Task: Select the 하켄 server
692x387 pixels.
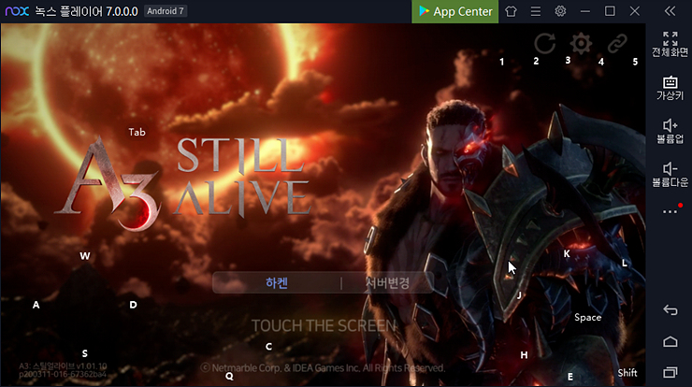Action: pos(277,283)
